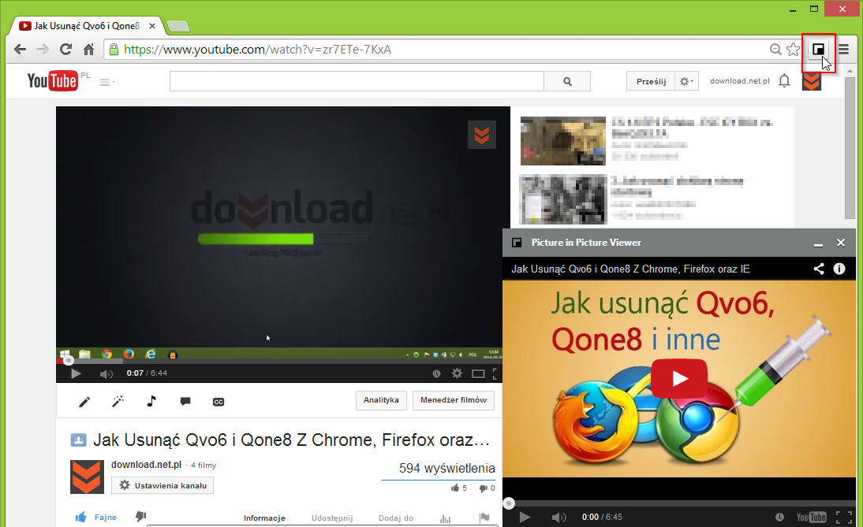This screenshot has width=863, height=527.
Task: Click the Watch Later clock in PiP player
Action: [x=780, y=517]
